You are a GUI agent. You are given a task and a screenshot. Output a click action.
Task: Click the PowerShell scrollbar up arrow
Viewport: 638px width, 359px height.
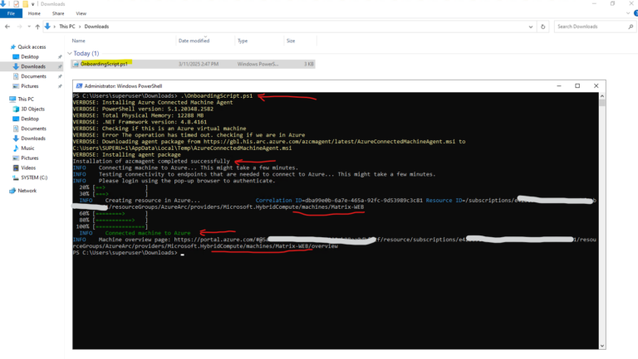tap(602, 96)
